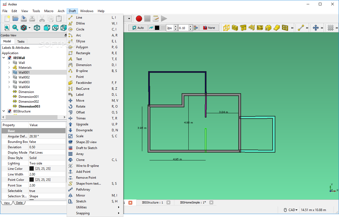This screenshot has width=339, height=217.
Task: Click the black line color swatch in toolbar
Action: point(157,28)
